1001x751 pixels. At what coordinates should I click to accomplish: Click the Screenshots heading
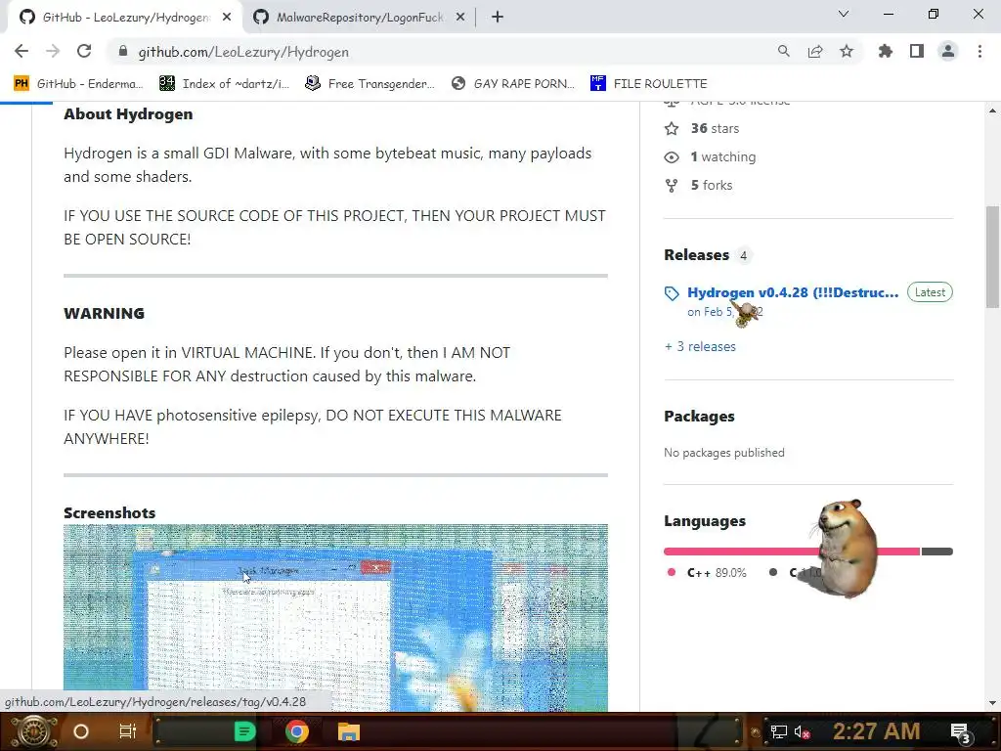pos(109,512)
